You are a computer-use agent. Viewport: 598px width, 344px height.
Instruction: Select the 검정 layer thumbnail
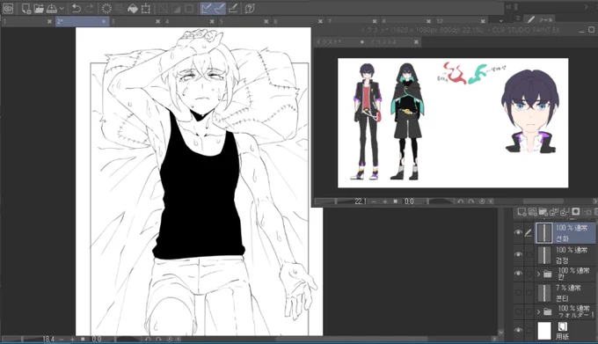coord(544,255)
